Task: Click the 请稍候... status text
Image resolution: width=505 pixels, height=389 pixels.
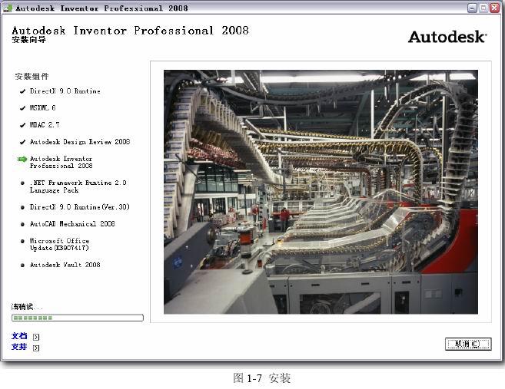Action: pyautogui.click(x=27, y=307)
